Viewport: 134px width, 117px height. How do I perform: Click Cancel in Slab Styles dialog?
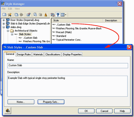(x=104, y=111)
